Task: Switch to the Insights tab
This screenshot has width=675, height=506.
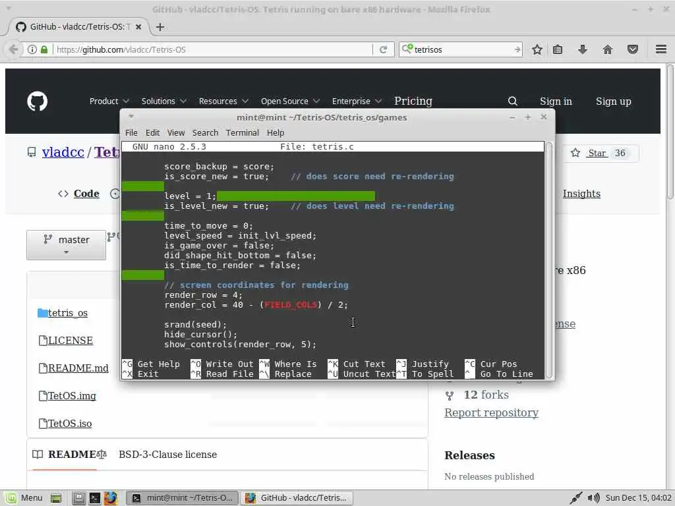Action: 581,194
